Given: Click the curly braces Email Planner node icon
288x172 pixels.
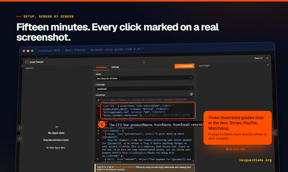Looking at the screenshot, I should [x=27, y=62].
